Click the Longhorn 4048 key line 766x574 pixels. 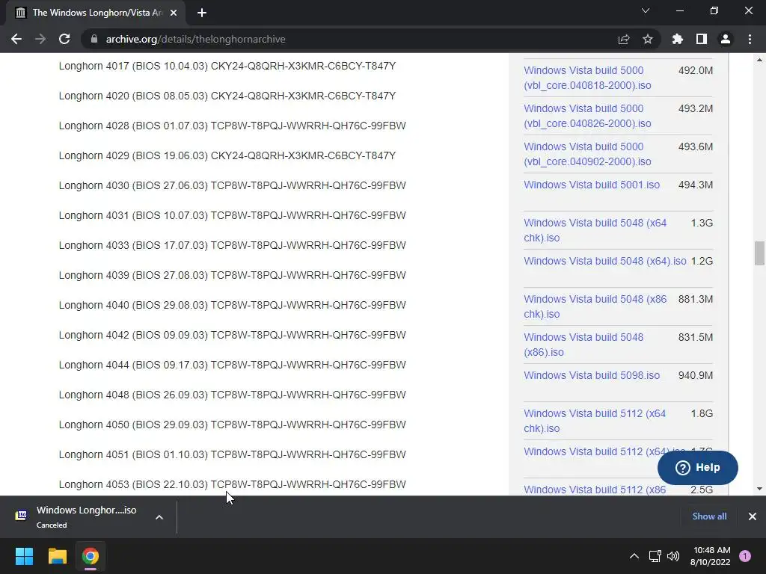point(232,395)
